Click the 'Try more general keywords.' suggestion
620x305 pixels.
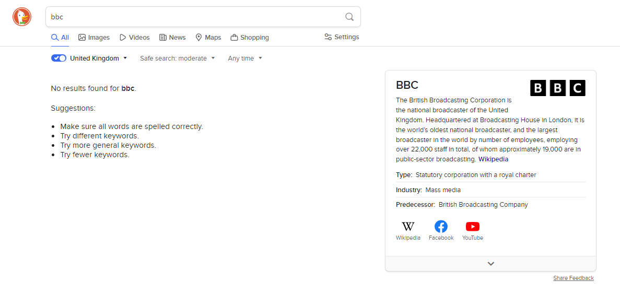click(108, 145)
